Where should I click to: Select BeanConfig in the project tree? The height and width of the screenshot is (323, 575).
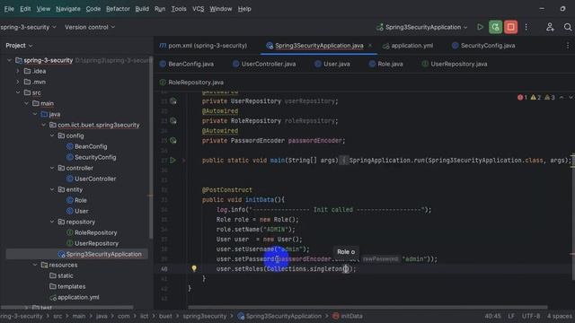click(87, 146)
